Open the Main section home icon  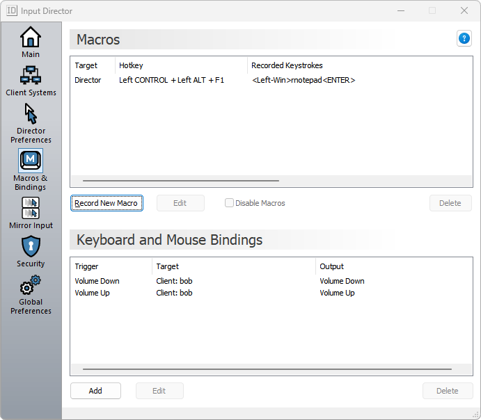click(31, 37)
